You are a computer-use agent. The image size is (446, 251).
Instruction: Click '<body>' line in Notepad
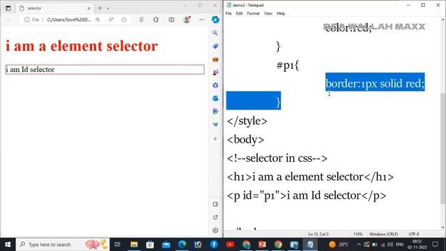tap(245, 139)
